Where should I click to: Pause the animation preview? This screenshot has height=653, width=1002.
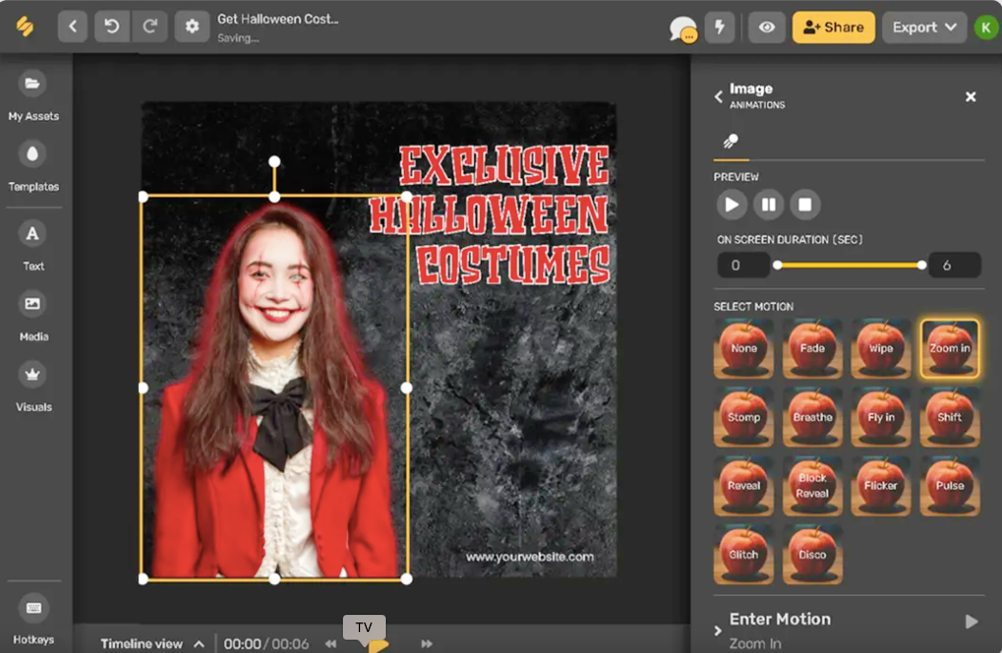[769, 204]
